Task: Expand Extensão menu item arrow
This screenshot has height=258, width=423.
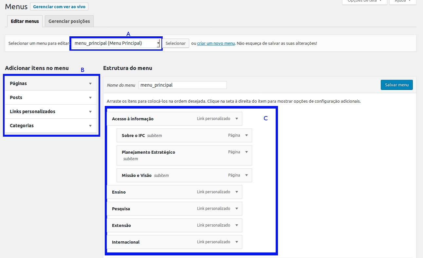Action: (x=237, y=225)
